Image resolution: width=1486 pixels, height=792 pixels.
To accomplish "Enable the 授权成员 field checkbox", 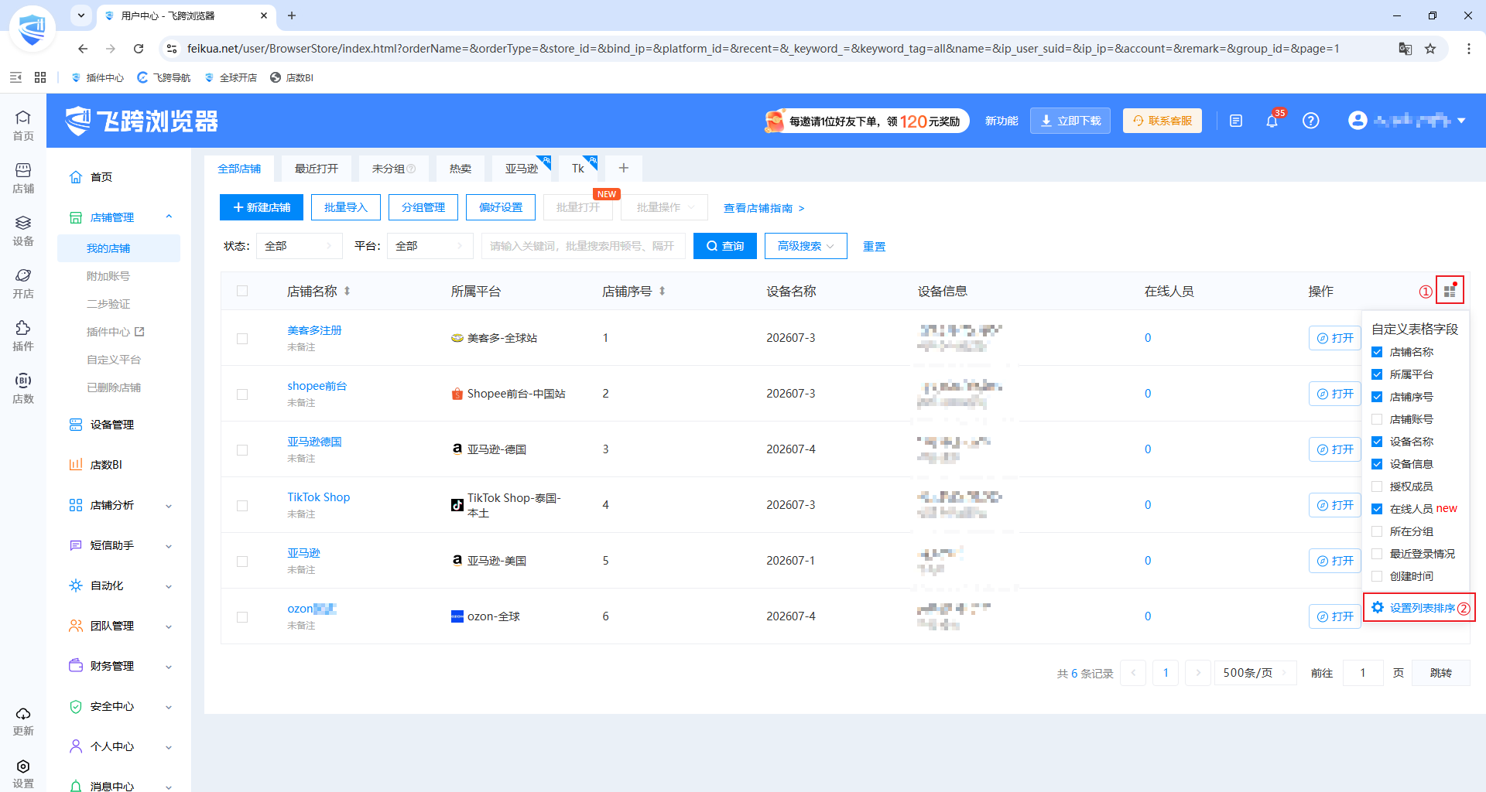I will (x=1377, y=486).
